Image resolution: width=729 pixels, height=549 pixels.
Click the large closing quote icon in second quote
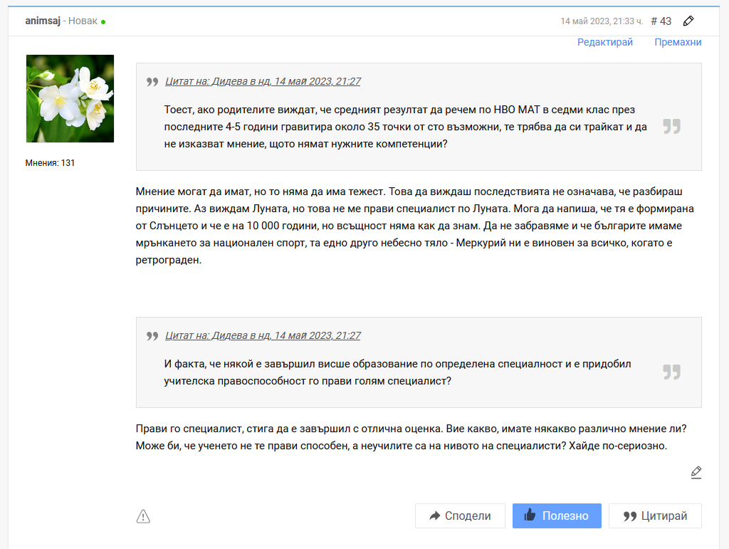[x=671, y=372]
